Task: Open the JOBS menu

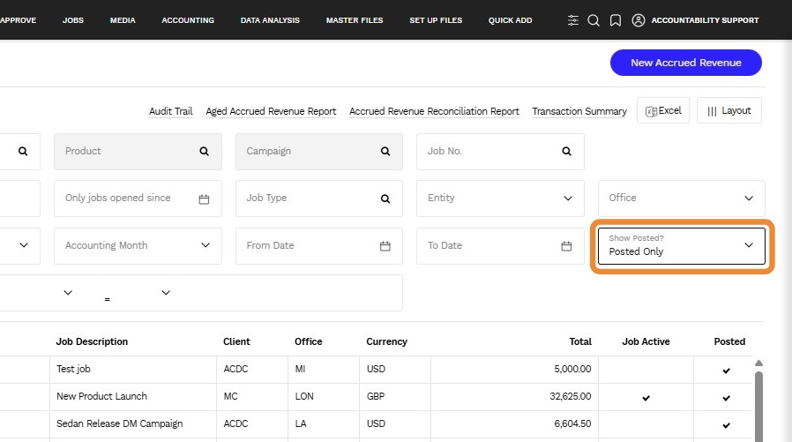Action: point(73,20)
